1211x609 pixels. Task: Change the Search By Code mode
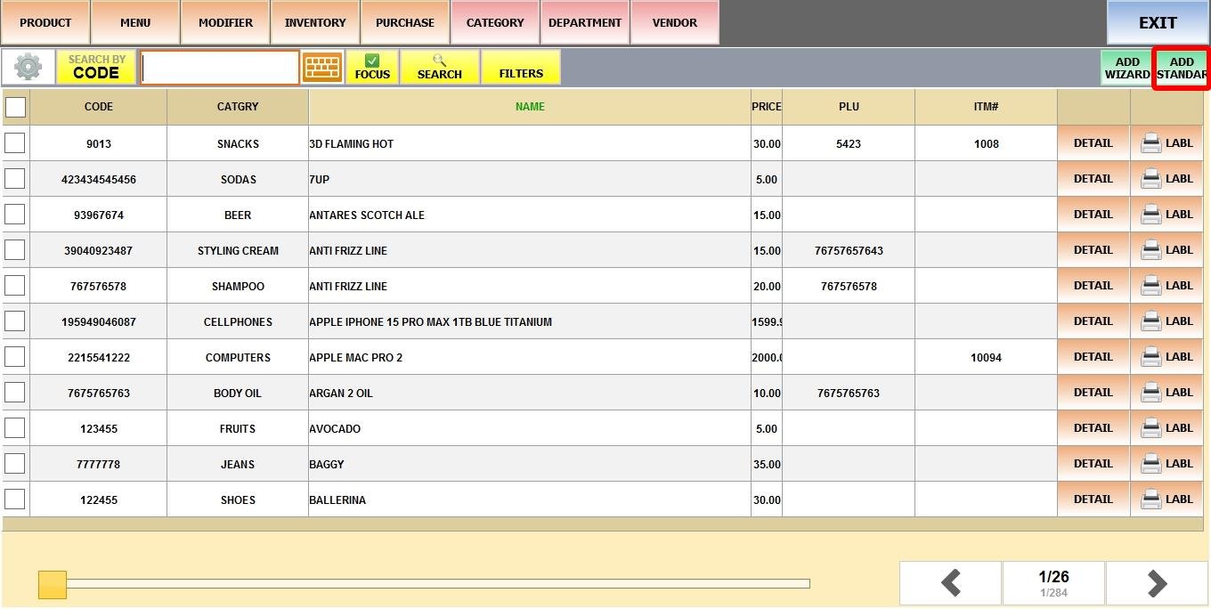pyautogui.click(x=96, y=67)
